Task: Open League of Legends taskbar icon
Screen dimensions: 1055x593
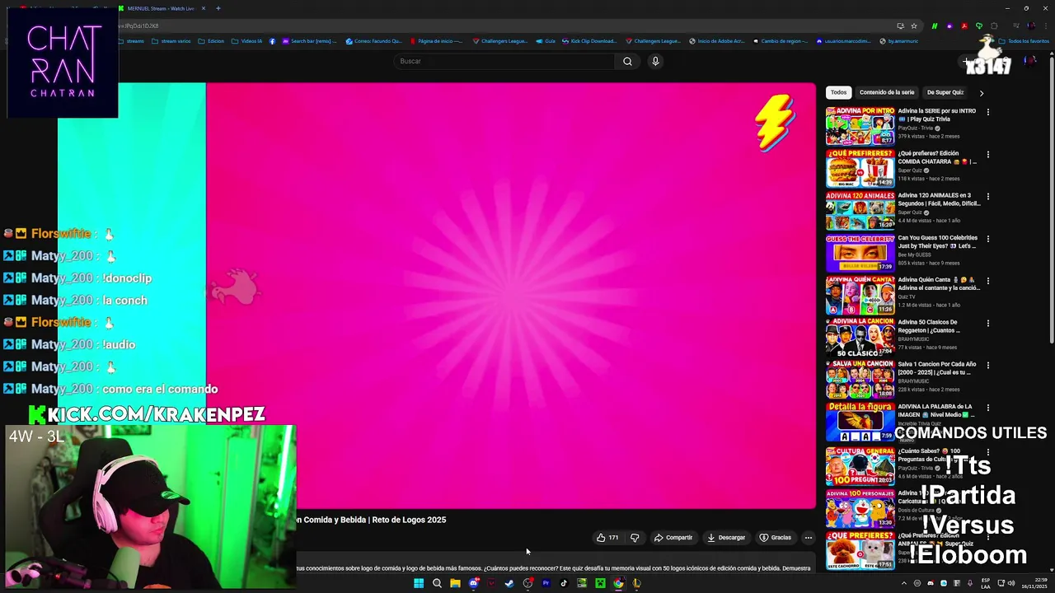Action: coord(636,583)
